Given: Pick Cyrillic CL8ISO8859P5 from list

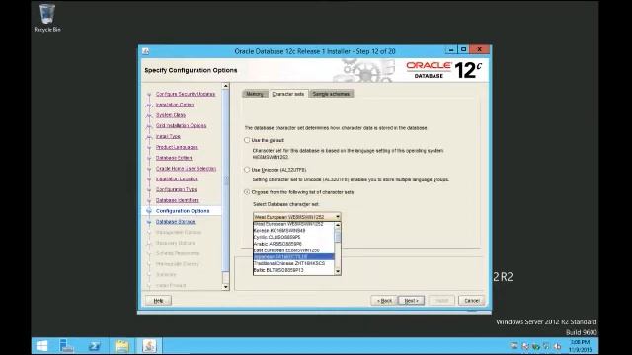Looking at the screenshot, I should 293,237.
